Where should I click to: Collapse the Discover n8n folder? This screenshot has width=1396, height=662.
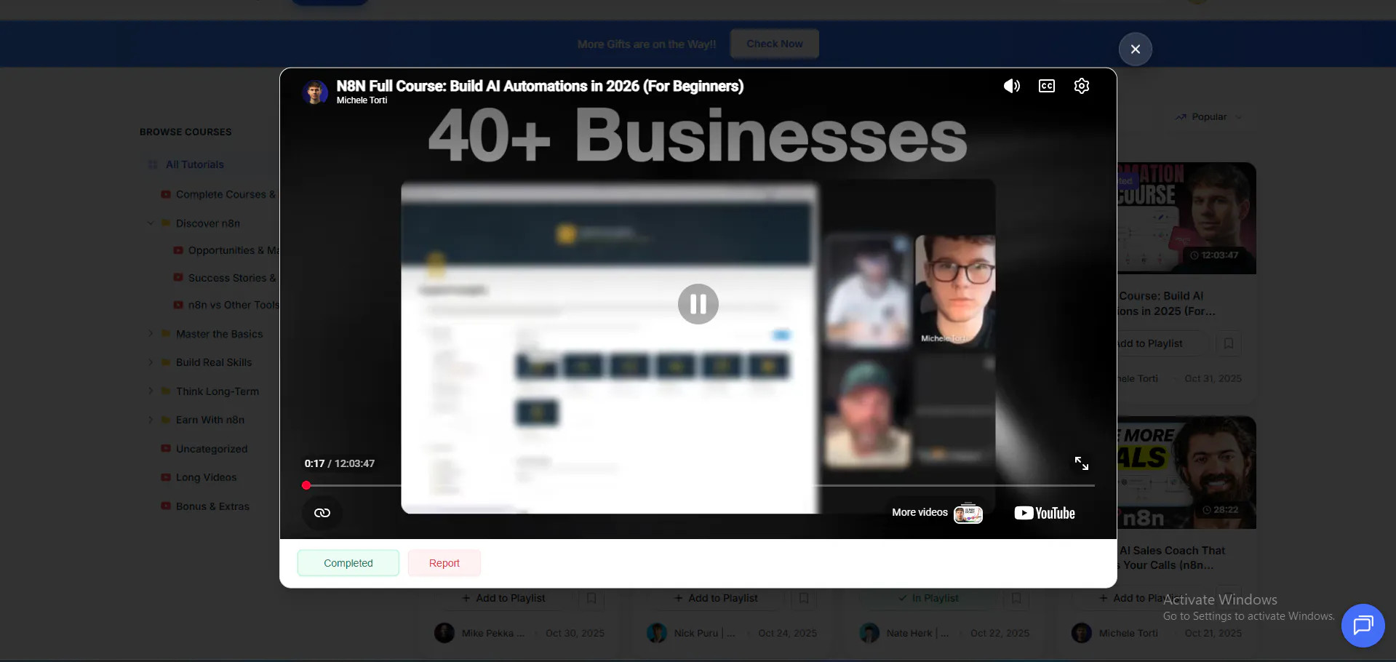(x=151, y=223)
